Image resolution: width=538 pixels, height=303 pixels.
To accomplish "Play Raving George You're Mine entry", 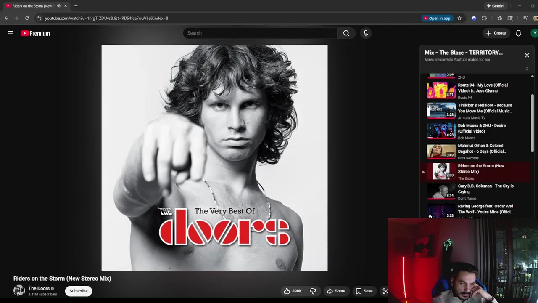I will 476,211.
